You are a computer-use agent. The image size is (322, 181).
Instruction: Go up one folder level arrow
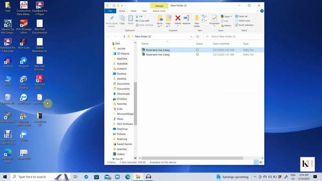tap(124, 37)
